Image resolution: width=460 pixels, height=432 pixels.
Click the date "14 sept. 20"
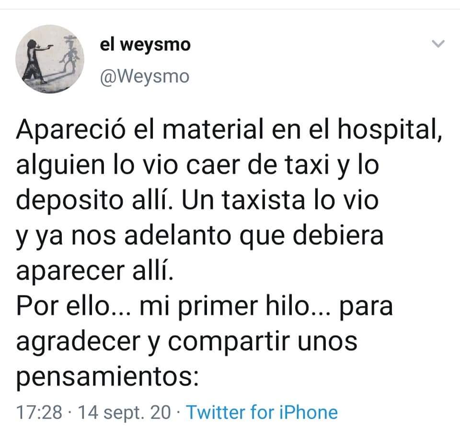[125, 412]
